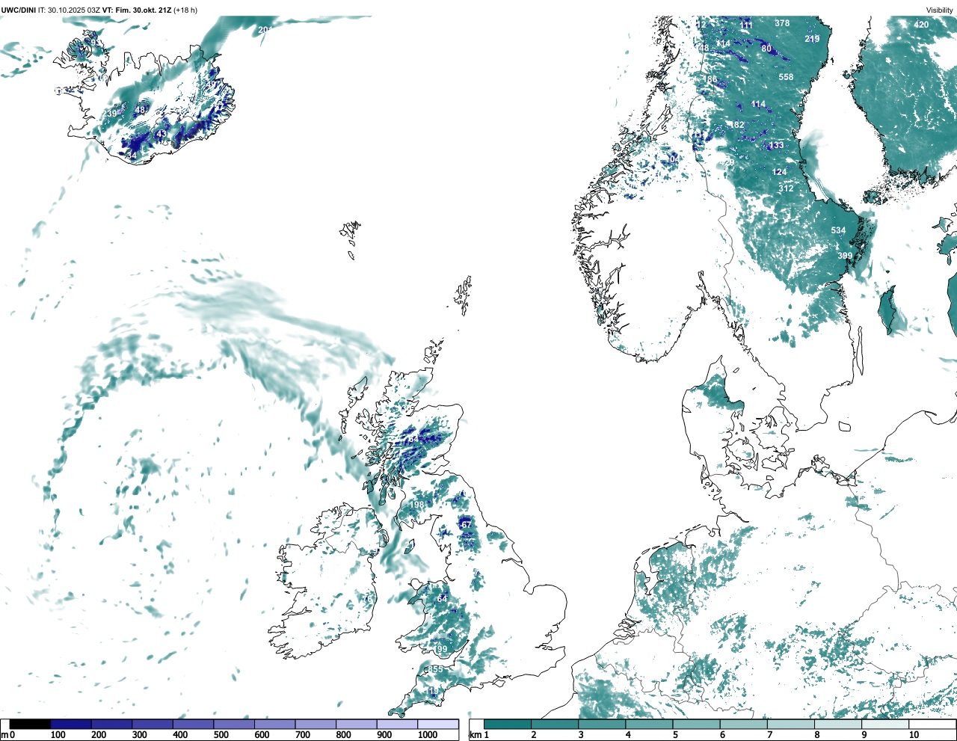Click the map value '67' over England
Screen dimensions: 957x741
[467, 525]
